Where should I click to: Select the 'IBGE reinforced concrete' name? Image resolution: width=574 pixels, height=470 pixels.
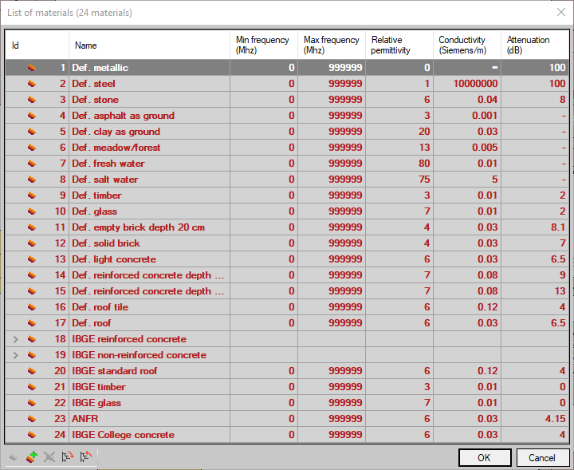[x=129, y=339]
